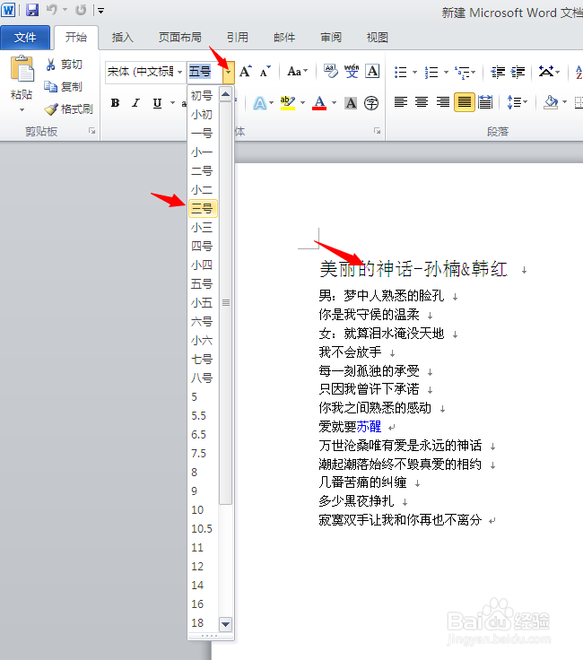Toggle Align Text Right

(x=442, y=102)
